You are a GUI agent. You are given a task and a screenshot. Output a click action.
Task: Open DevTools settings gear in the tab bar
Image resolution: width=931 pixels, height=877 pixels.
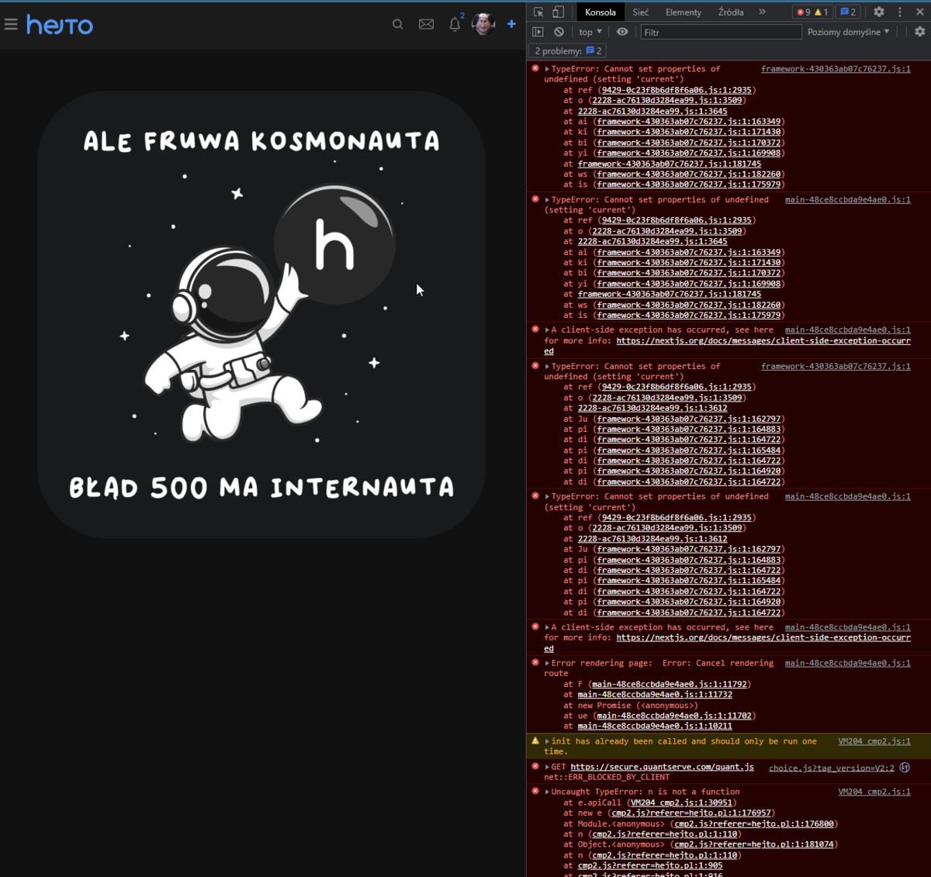pos(879,12)
